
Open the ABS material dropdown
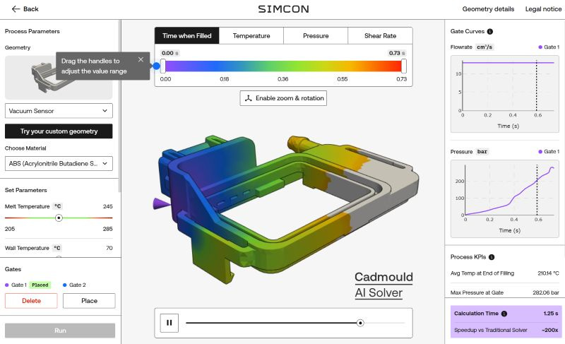(x=59, y=164)
